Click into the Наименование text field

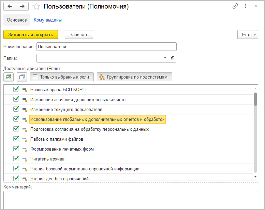(x=106, y=46)
